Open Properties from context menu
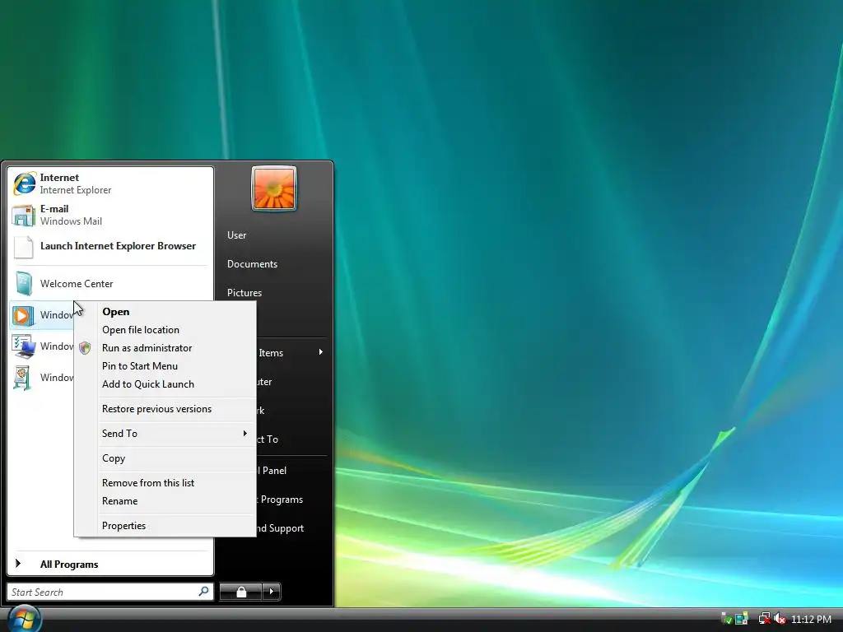843x632 pixels. tap(165, 526)
